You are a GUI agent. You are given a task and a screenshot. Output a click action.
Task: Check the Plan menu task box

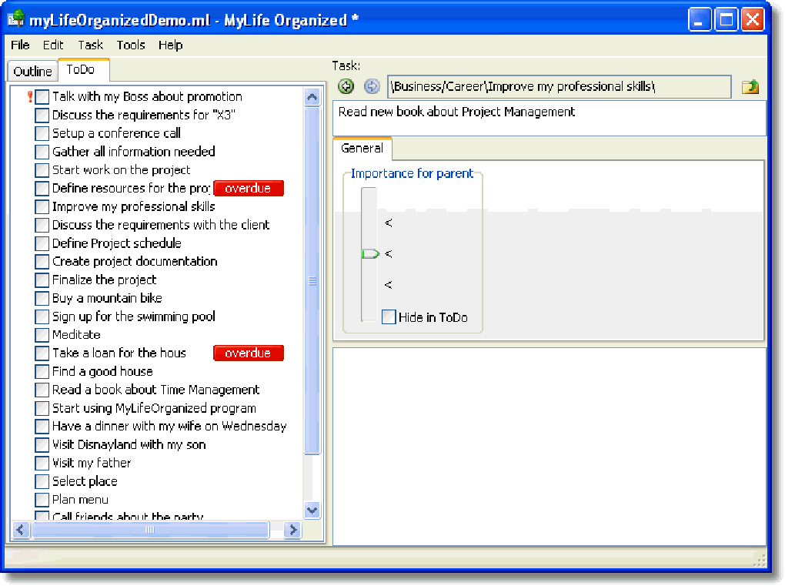(42, 500)
